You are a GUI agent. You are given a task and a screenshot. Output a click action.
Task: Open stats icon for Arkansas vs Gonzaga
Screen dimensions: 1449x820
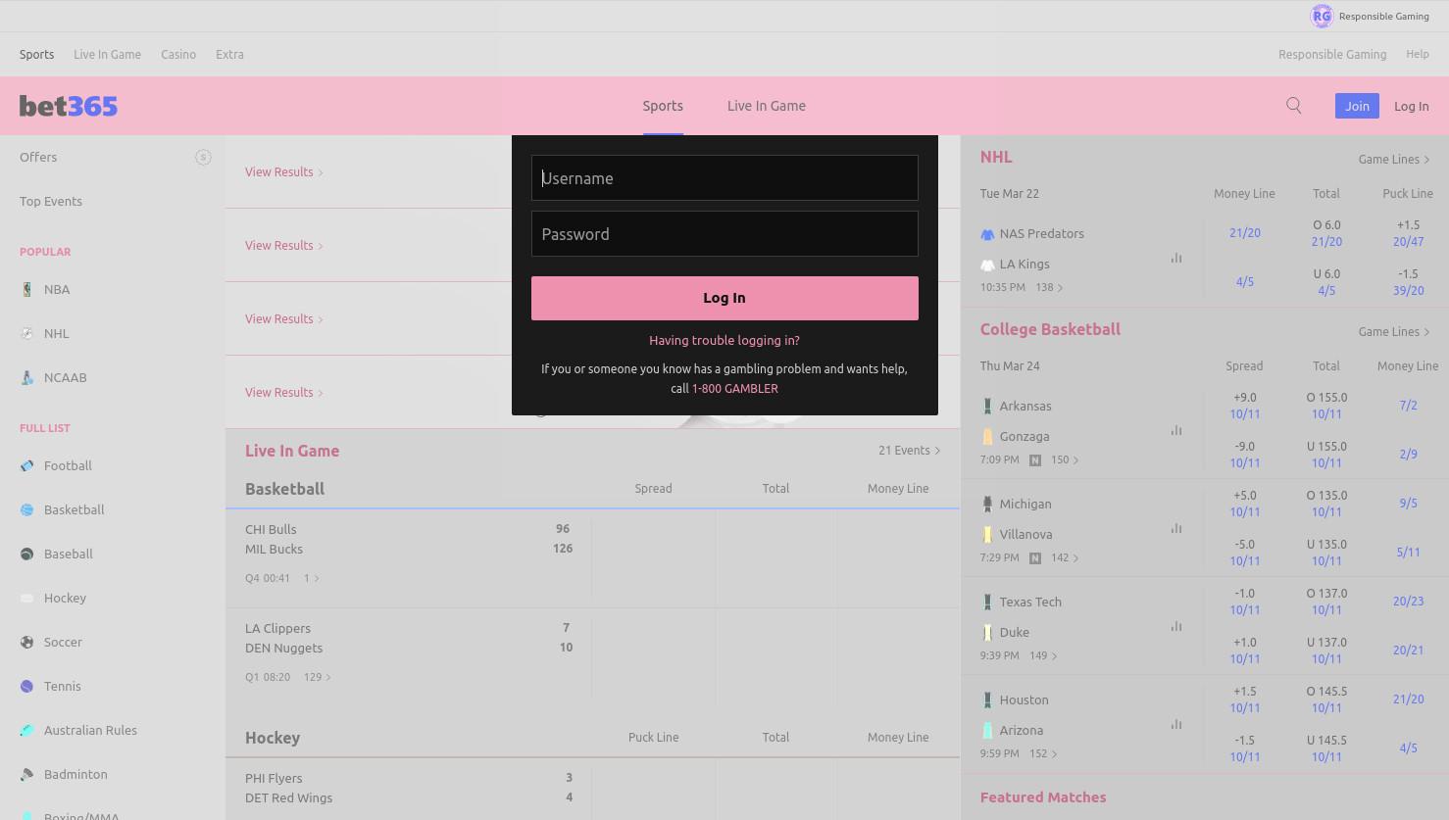(1176, 431)
